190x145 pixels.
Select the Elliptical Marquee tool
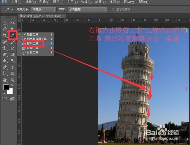point(5,23)
